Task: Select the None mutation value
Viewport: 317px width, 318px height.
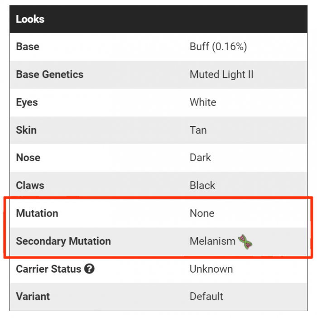Action: pyautogui.click(x=202, y=213)
